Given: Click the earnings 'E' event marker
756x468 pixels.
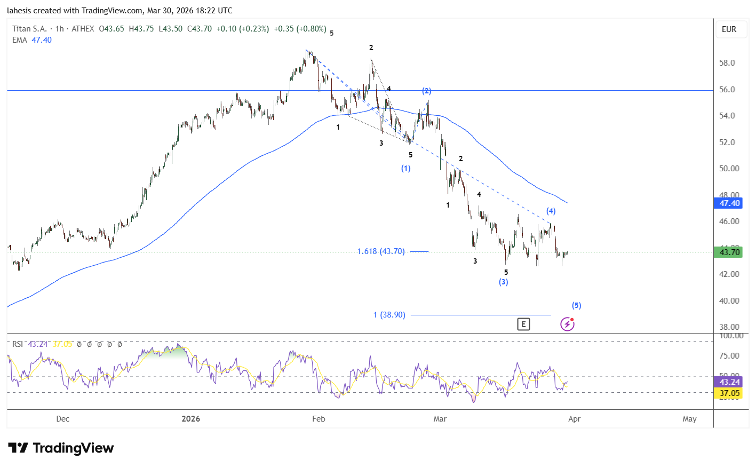Looking at the screenshot, I should [523, 324].
